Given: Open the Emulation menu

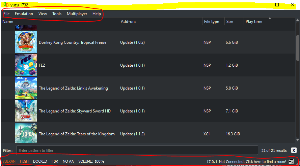Looking at the screenshot, I should (24, 14).
